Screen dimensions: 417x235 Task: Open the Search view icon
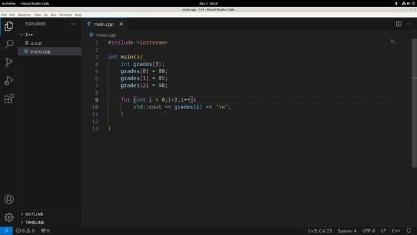pyautogui.click(x=8, y=44)
